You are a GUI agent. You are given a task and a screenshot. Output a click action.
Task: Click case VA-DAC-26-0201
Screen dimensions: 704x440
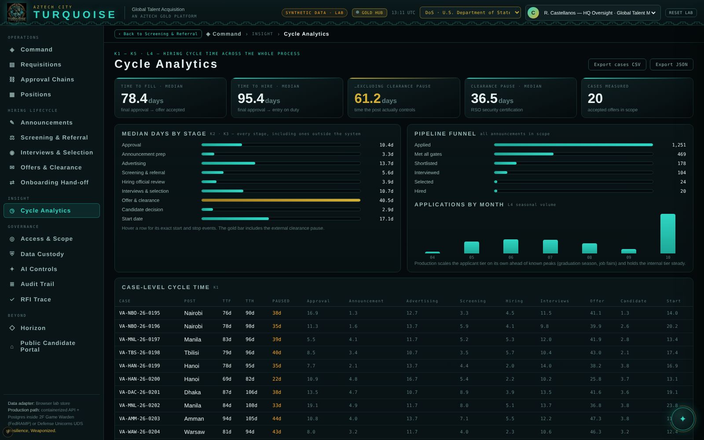(139, 392)
